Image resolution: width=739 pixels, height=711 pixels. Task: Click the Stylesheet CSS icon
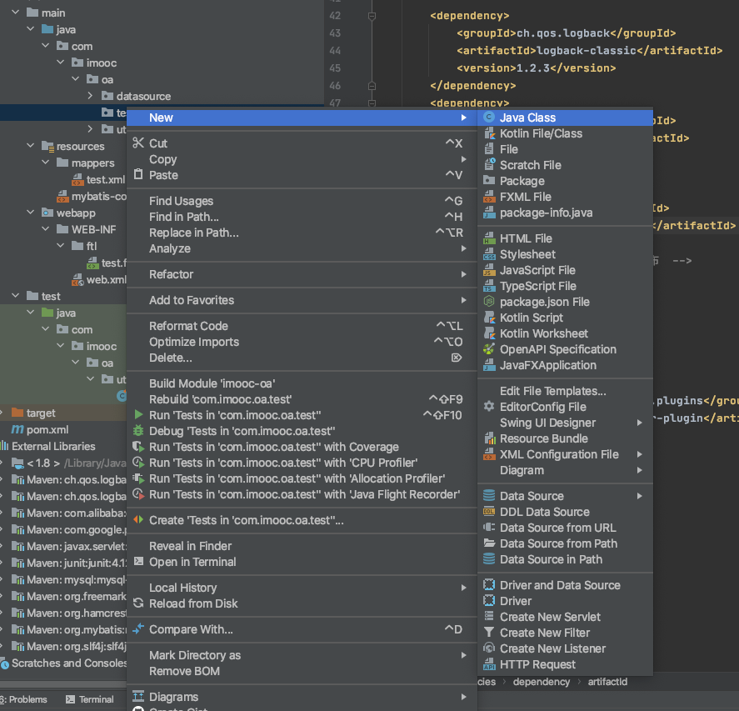[x=489, y=254]
